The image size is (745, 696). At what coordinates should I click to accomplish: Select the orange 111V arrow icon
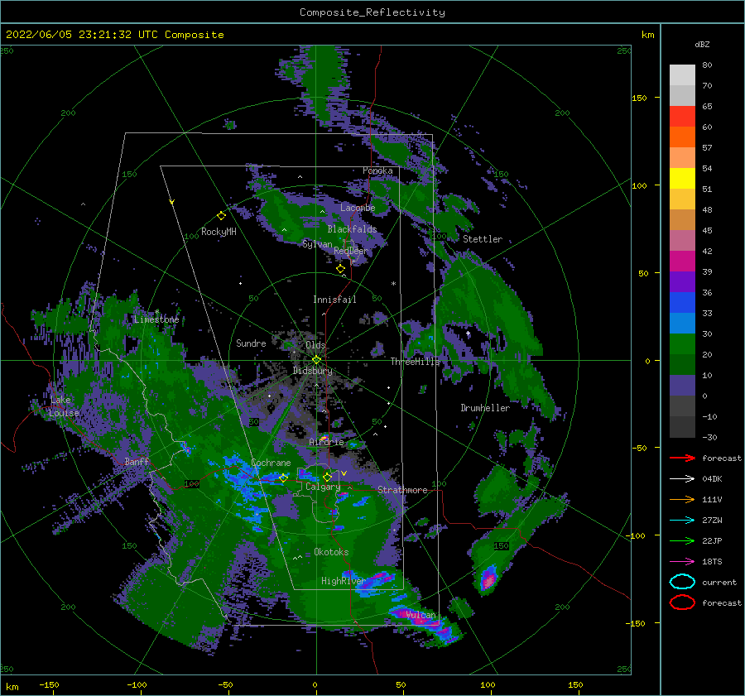(x=682, y=499)
